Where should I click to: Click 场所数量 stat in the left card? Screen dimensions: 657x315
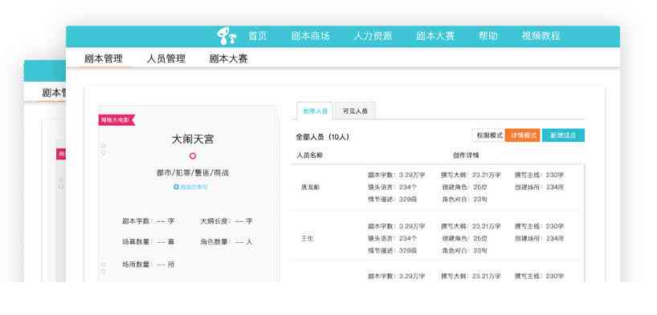tap(149, 265)
